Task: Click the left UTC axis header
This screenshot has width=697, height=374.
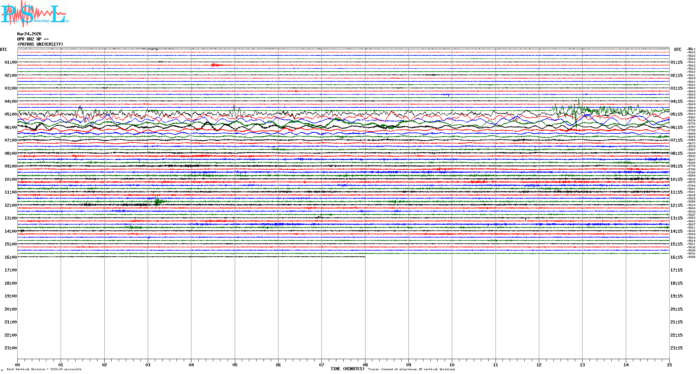Action: click(3, 50)
